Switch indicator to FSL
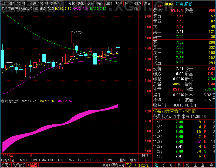 (51, 160)
